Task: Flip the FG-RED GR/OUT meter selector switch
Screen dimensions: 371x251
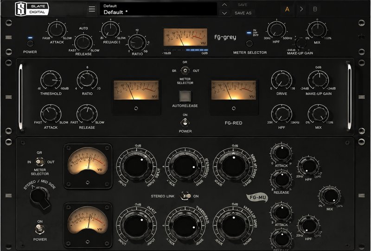Action: pyautogui.click(x=185, y=70)
